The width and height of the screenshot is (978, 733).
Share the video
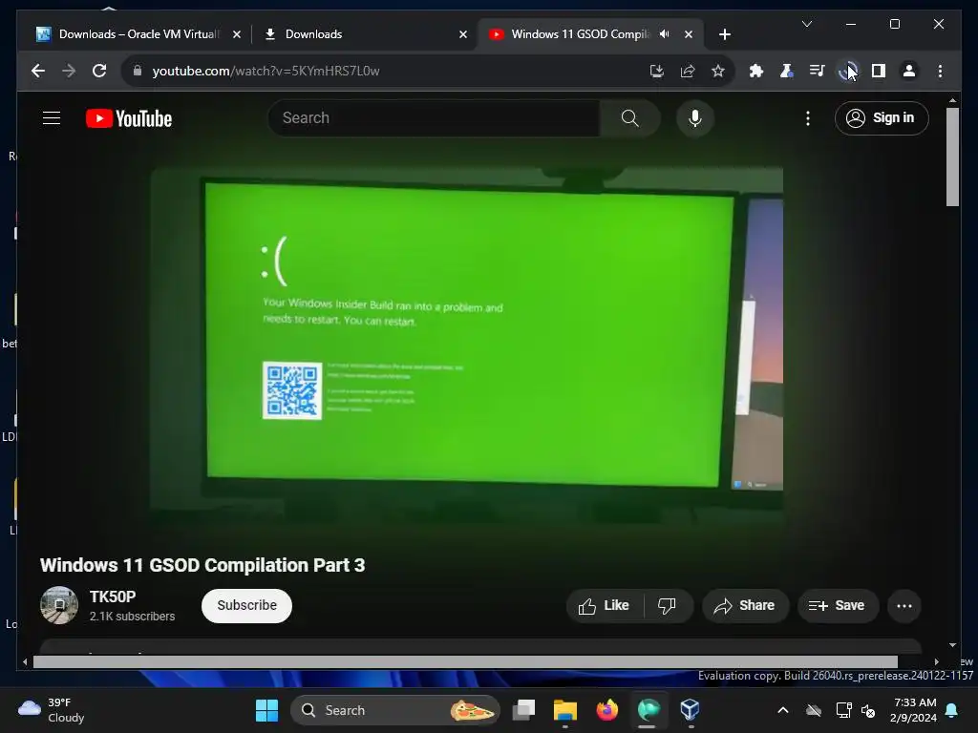pyautogui.click(x=745, y=606)
